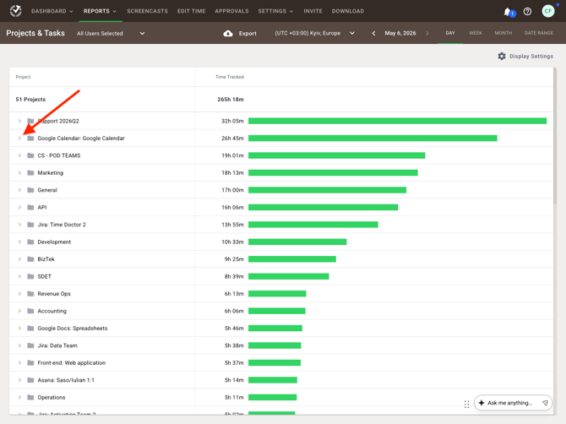Screen dimensions: 566x424
Task: Expand the Google Calendar project row
Action: [19, 139]
